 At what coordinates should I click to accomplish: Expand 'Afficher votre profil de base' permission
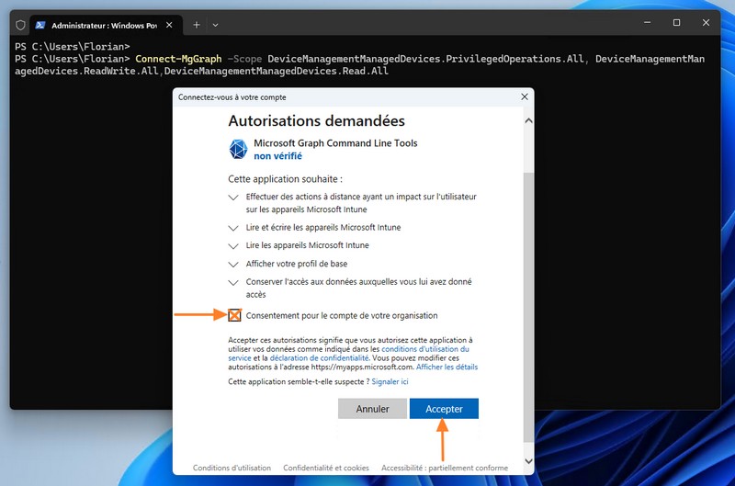click(233, 265)
